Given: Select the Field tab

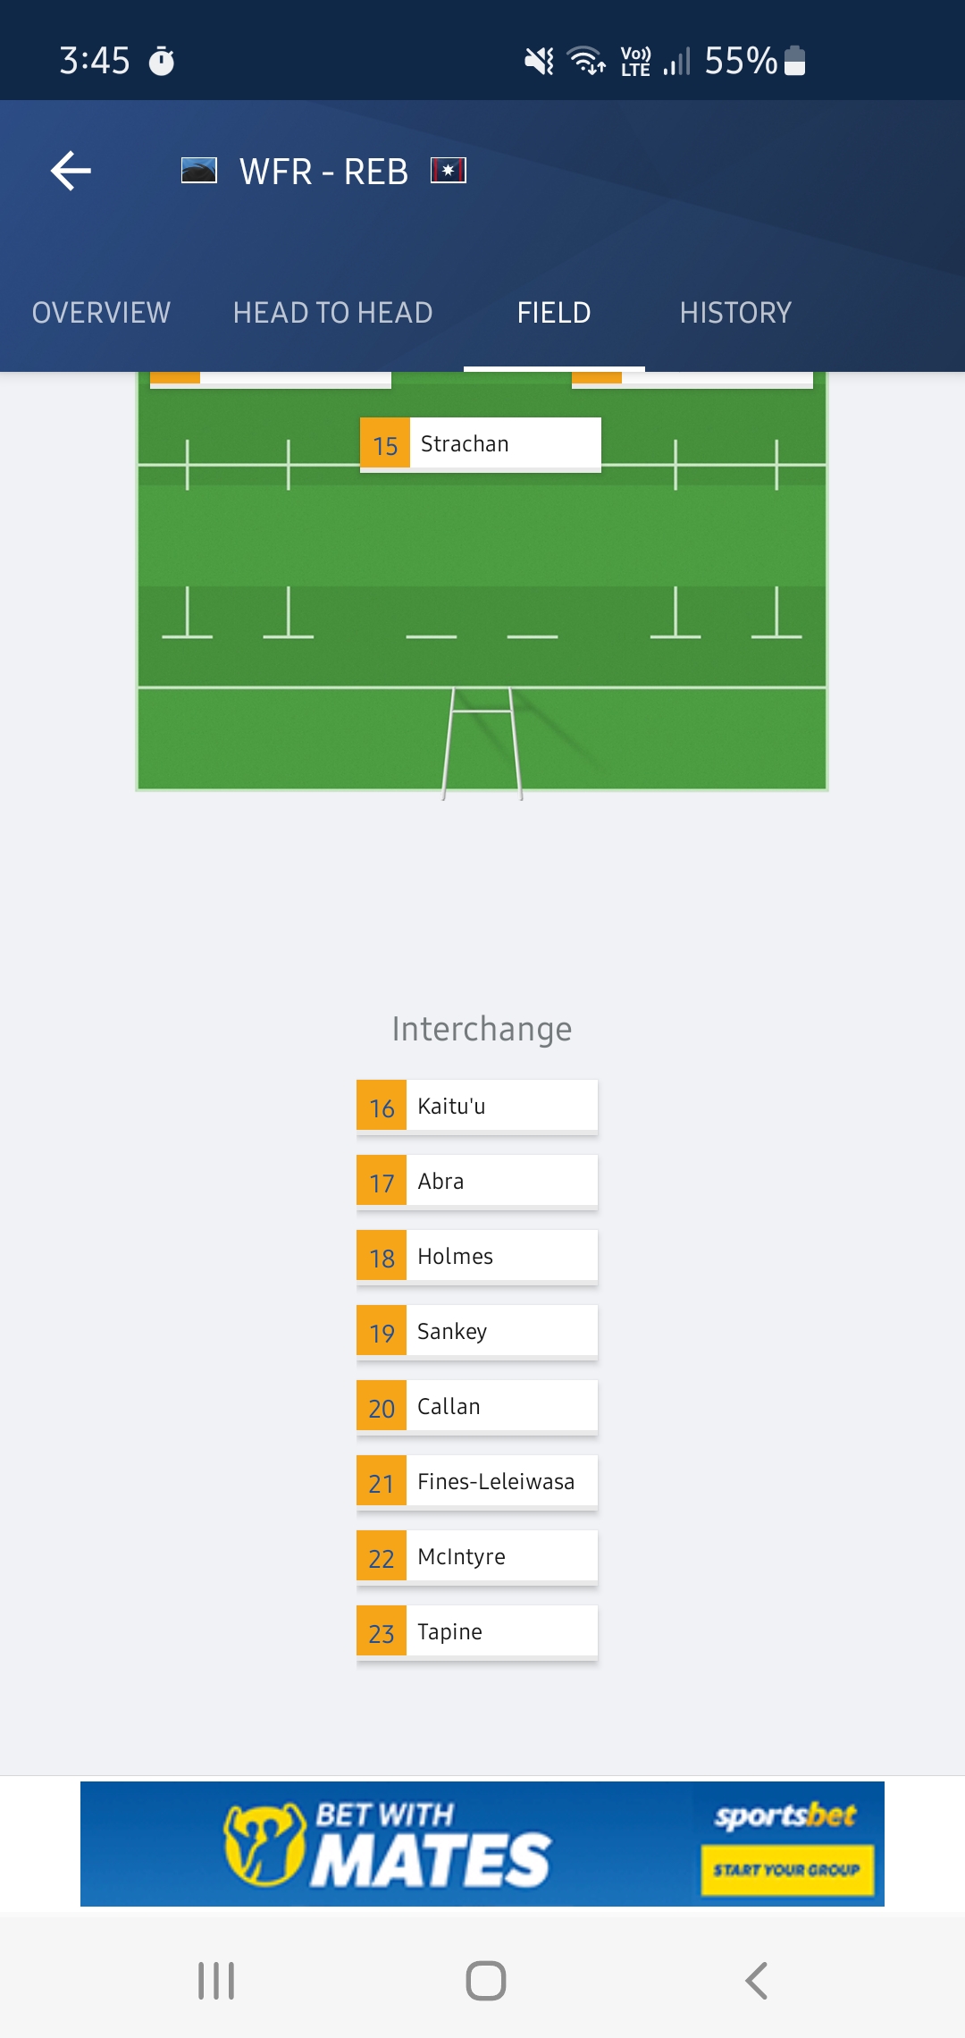Looking at the screenshot, I should pyautogui.click(x=554, y=313).
